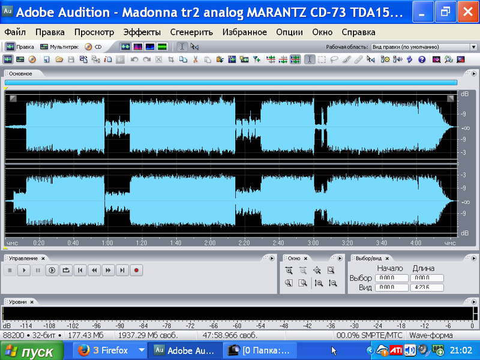This screenshot has width=480, height=360.
Task: Zoom in vertically icon
Action: (319, 283)
